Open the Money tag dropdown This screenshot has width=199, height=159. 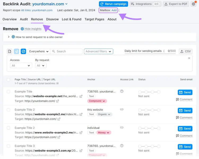tap(104, 132)
